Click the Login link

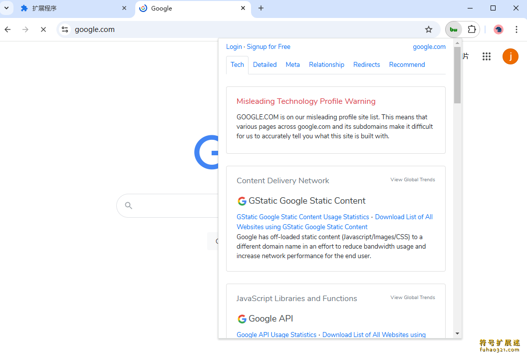coord(234,47)
